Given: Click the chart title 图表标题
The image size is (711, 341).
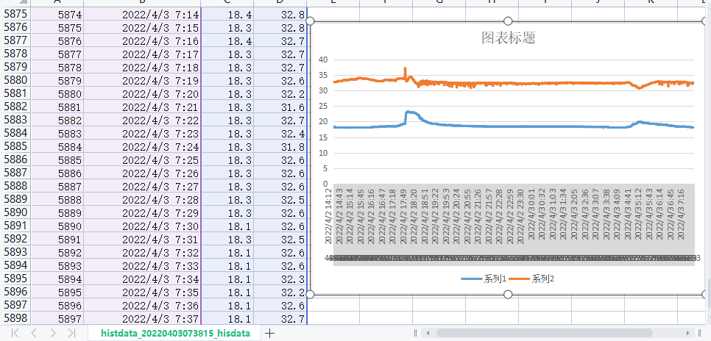Looking at the screenshot, I should point(508,38).
